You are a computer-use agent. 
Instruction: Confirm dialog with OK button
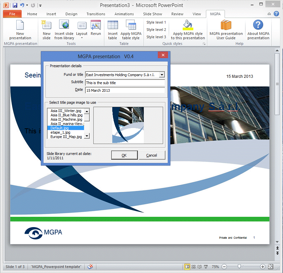[124, 155]
